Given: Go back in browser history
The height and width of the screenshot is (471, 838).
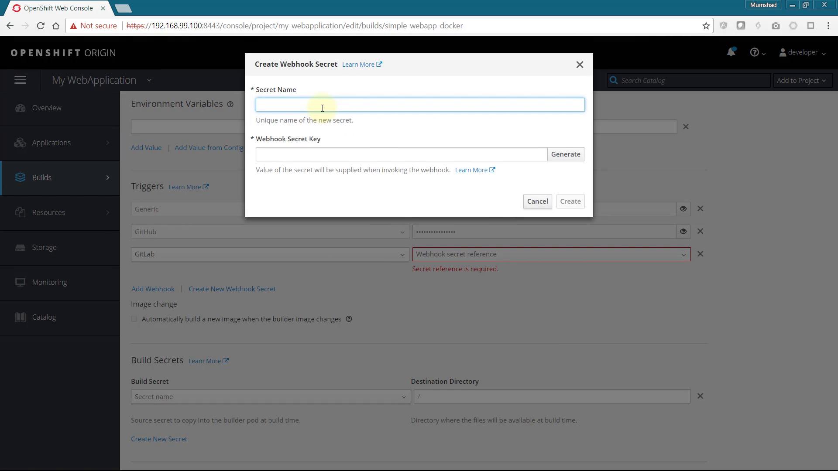Looking at the screenshot, I should pos(10,26).
